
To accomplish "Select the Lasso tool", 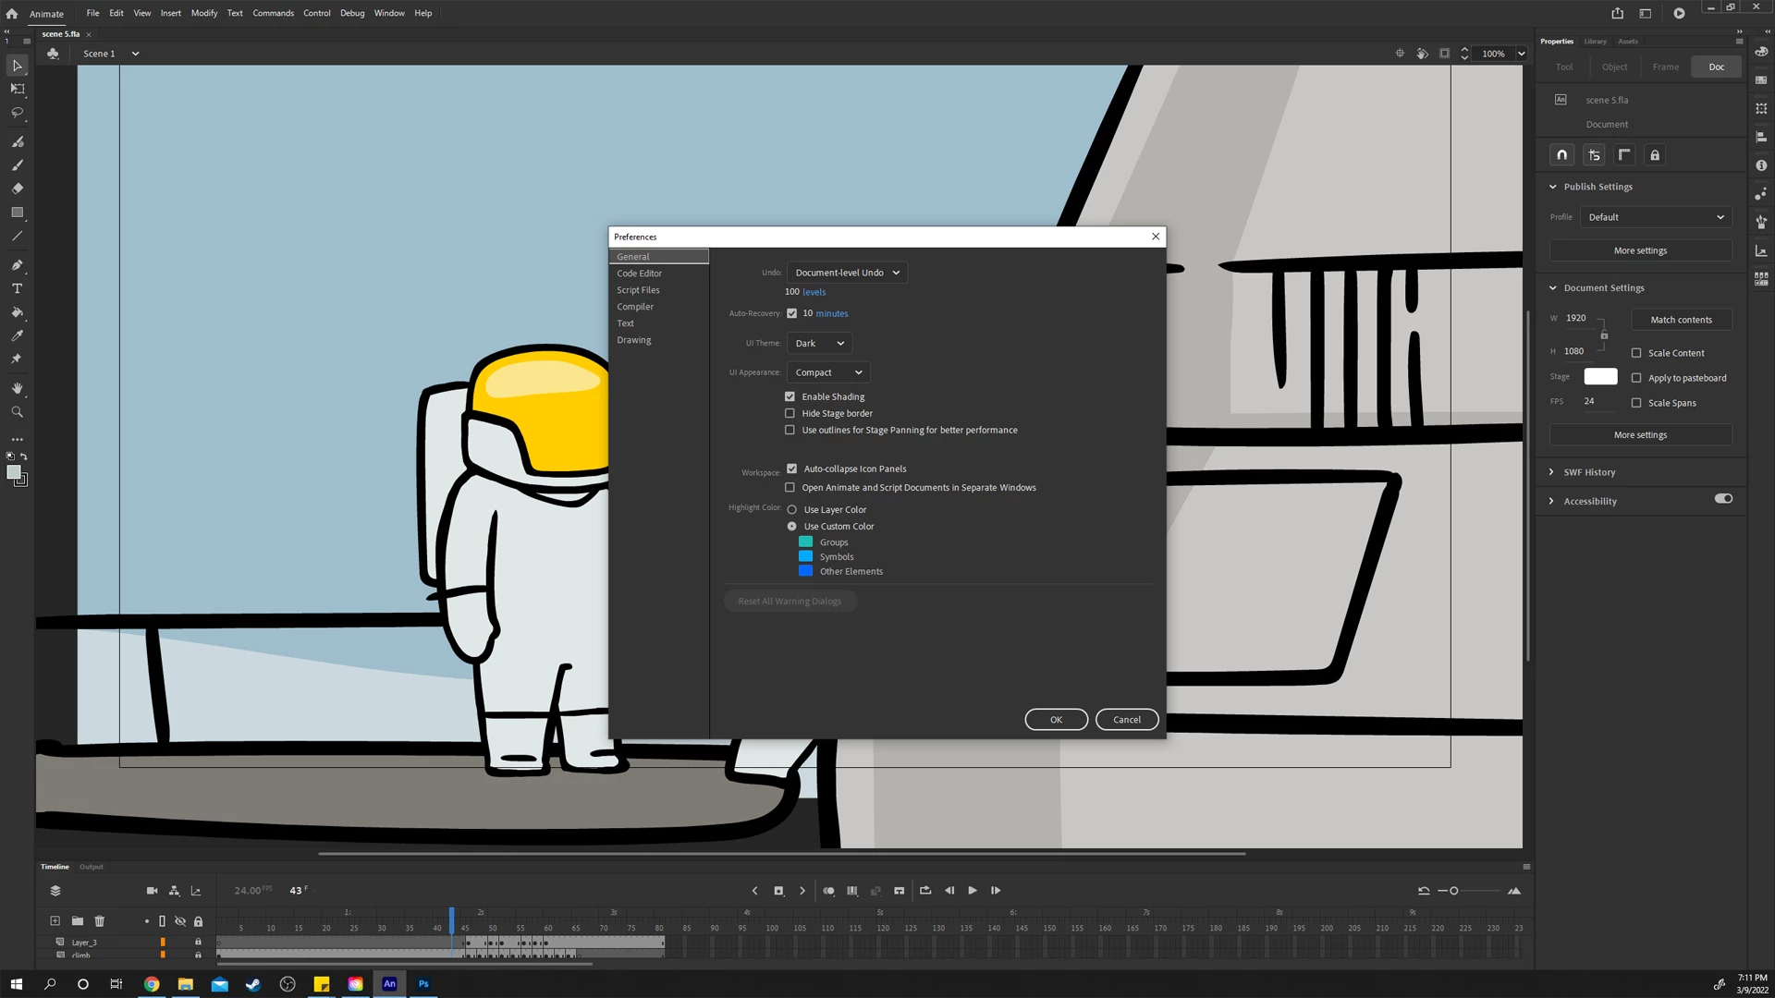I will pyautogui.click(x=17, y=113).
